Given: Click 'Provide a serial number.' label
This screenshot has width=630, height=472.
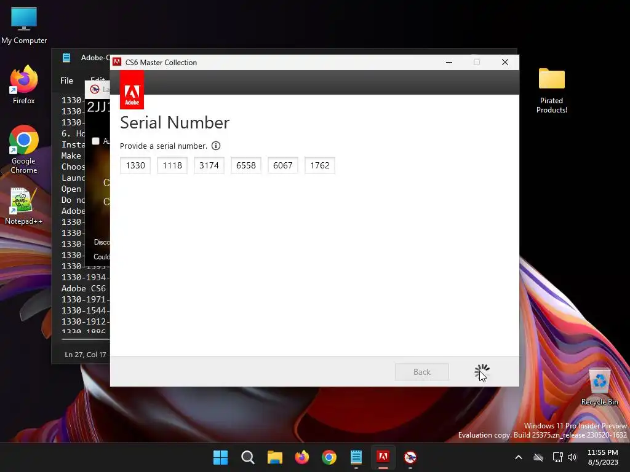Looking at the screenshot, I should click(x=164, y=146).
